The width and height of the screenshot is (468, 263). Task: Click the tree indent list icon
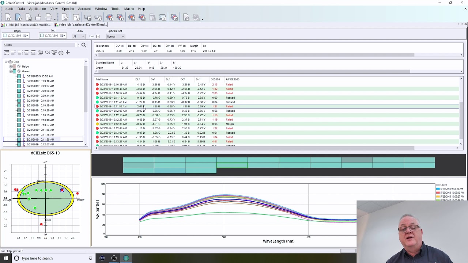tap(6, 53)
